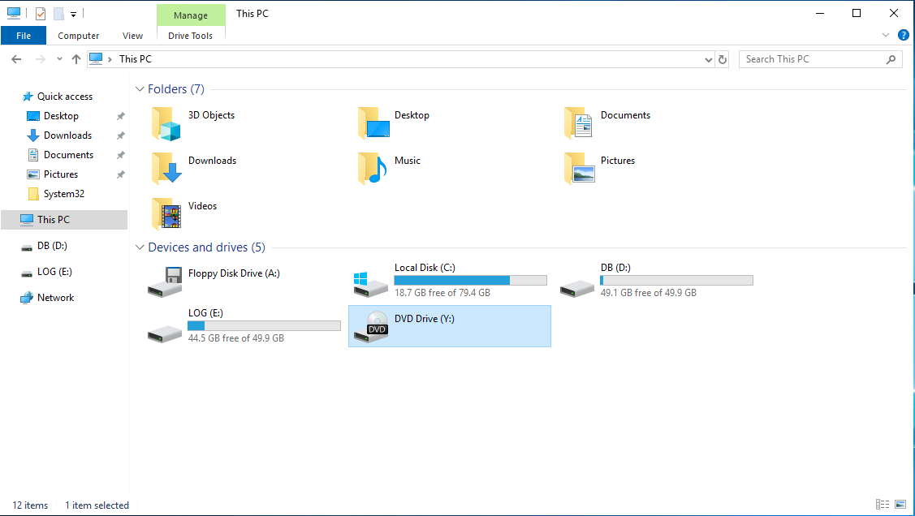Image resolution: width=915 pixels, height=516 pixels.
Task: Select the DVD Drive (Y:) icon
Action: [x=371, y=326]
